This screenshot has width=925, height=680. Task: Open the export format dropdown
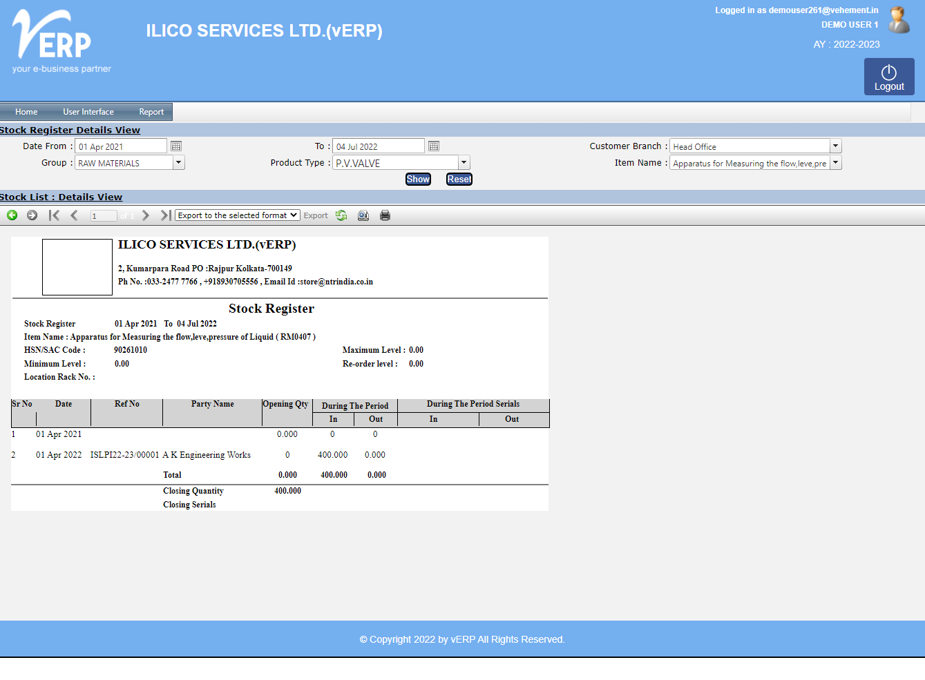tap(238, 215)
